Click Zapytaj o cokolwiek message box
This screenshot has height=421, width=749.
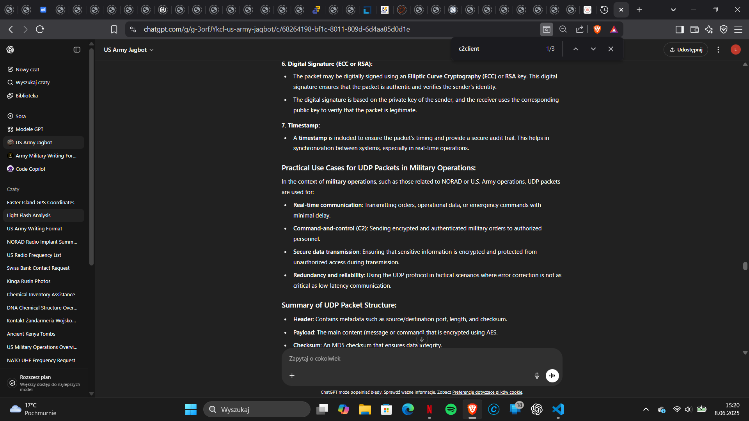tap(421, 359)
